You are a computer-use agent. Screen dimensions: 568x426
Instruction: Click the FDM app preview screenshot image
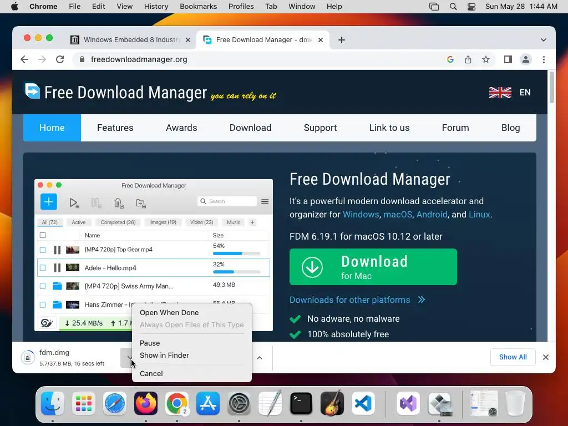[x=154, y=255]
